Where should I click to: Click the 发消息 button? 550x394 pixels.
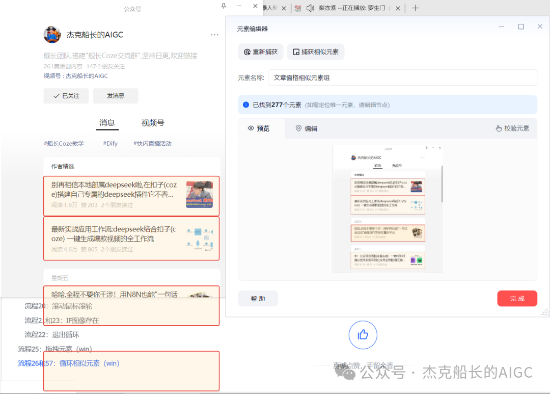(x=116, y=96)
